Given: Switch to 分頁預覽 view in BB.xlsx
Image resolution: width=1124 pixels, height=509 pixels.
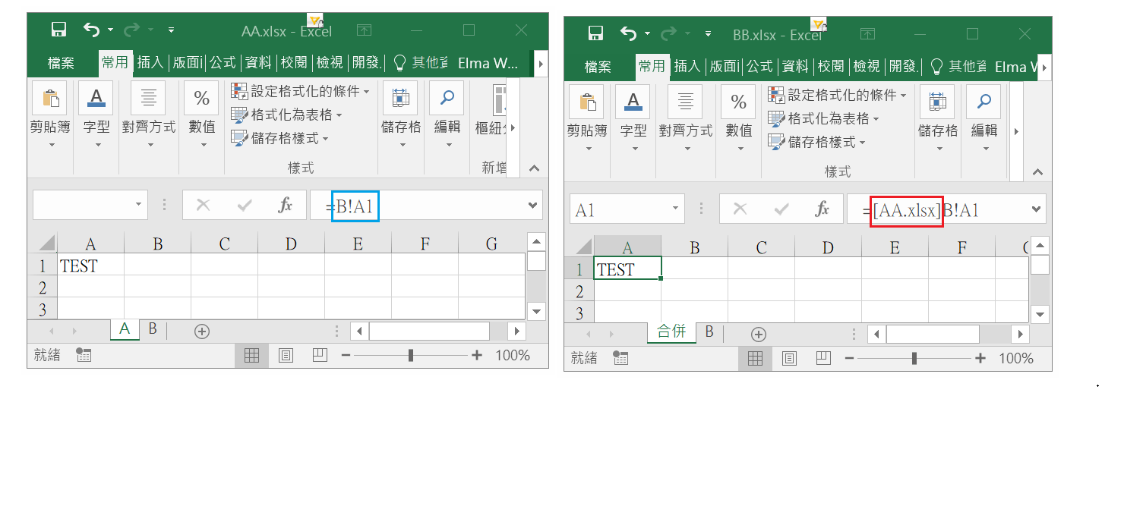Looking at the screenshot, I should tap(823, 358).
